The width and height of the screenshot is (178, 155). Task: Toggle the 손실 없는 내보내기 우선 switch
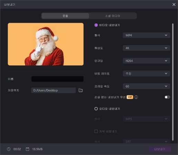pos(167,97)
